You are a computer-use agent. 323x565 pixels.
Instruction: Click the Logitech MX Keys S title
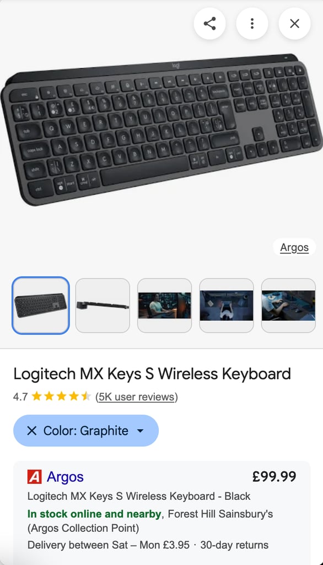[x=152, y=374]
